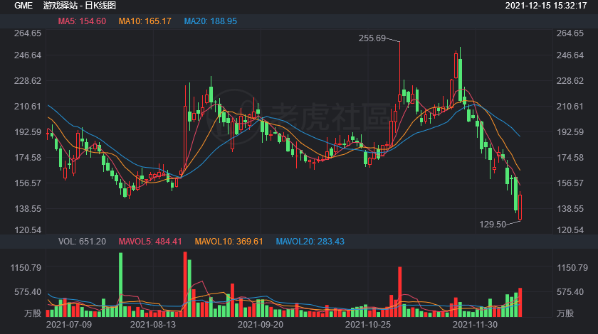Click the 2021-12-15 15:32:17 timestamp
The height and width of the screenshot is (334, 598).
(x=546, y=6)
